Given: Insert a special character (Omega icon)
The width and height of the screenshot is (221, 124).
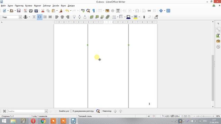Looking at the screenshot, I should point(137,11).
